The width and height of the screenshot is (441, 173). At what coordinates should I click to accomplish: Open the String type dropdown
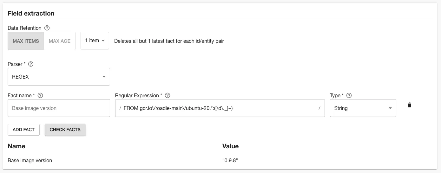[363, 108]
